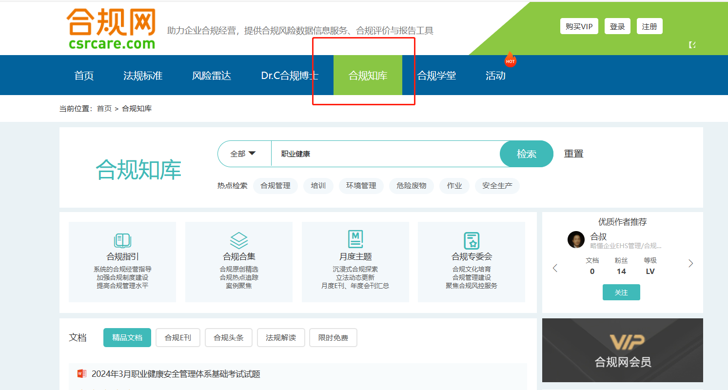Click the left arrow in 优质作者推荐
The height and width of the screenshot is (390, 728).
point(555,268)
